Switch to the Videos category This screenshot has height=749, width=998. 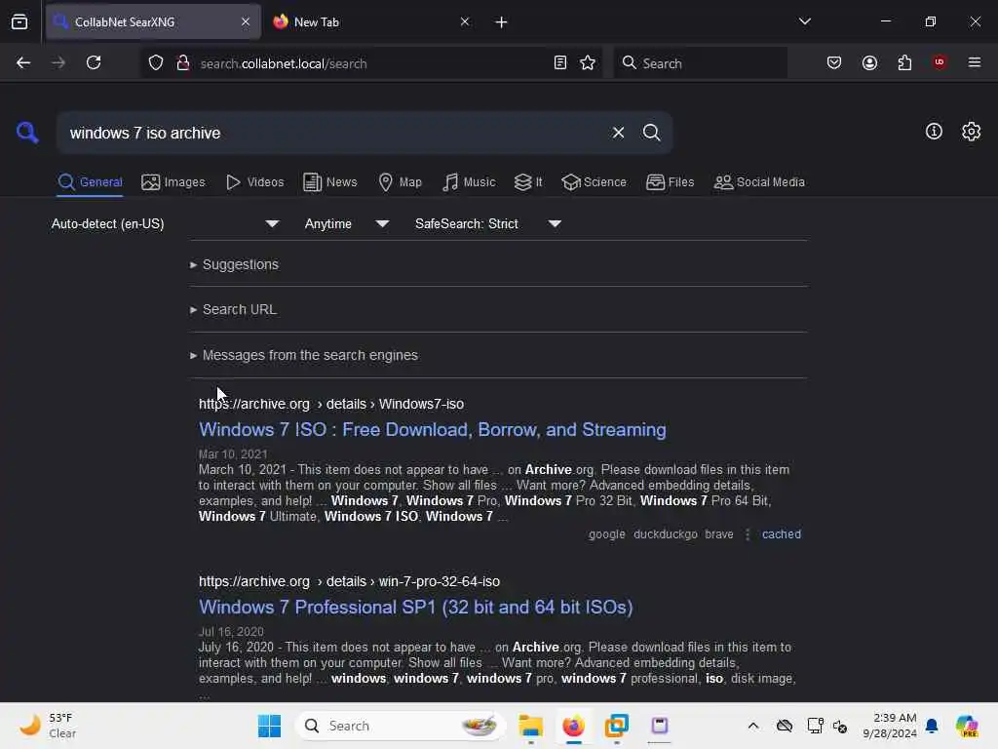pyautogui.click(x=254, y=182)
